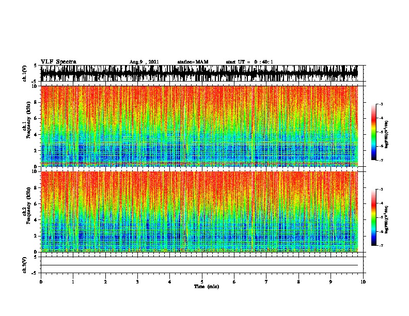The width and height of the screenshot is (409, 316).
Task: Click the "ch.1(V)" waveform axis label
Action: 25,73
